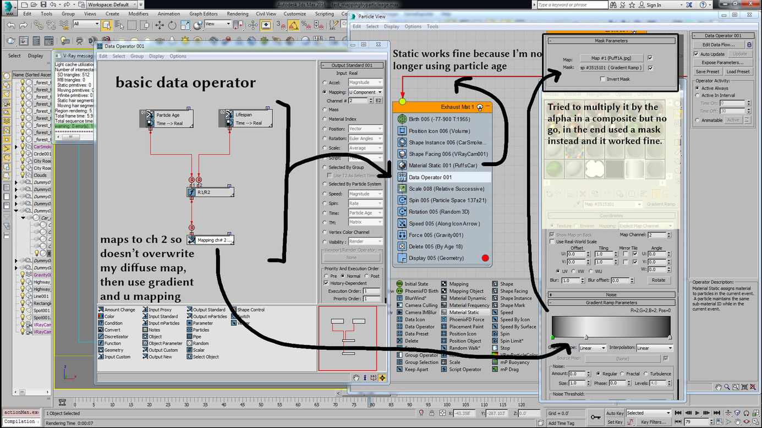This screenshot has width=762, height=428.
Task: Select the Shape Instance 006 operator icon
Action: [x=402, y=142]
